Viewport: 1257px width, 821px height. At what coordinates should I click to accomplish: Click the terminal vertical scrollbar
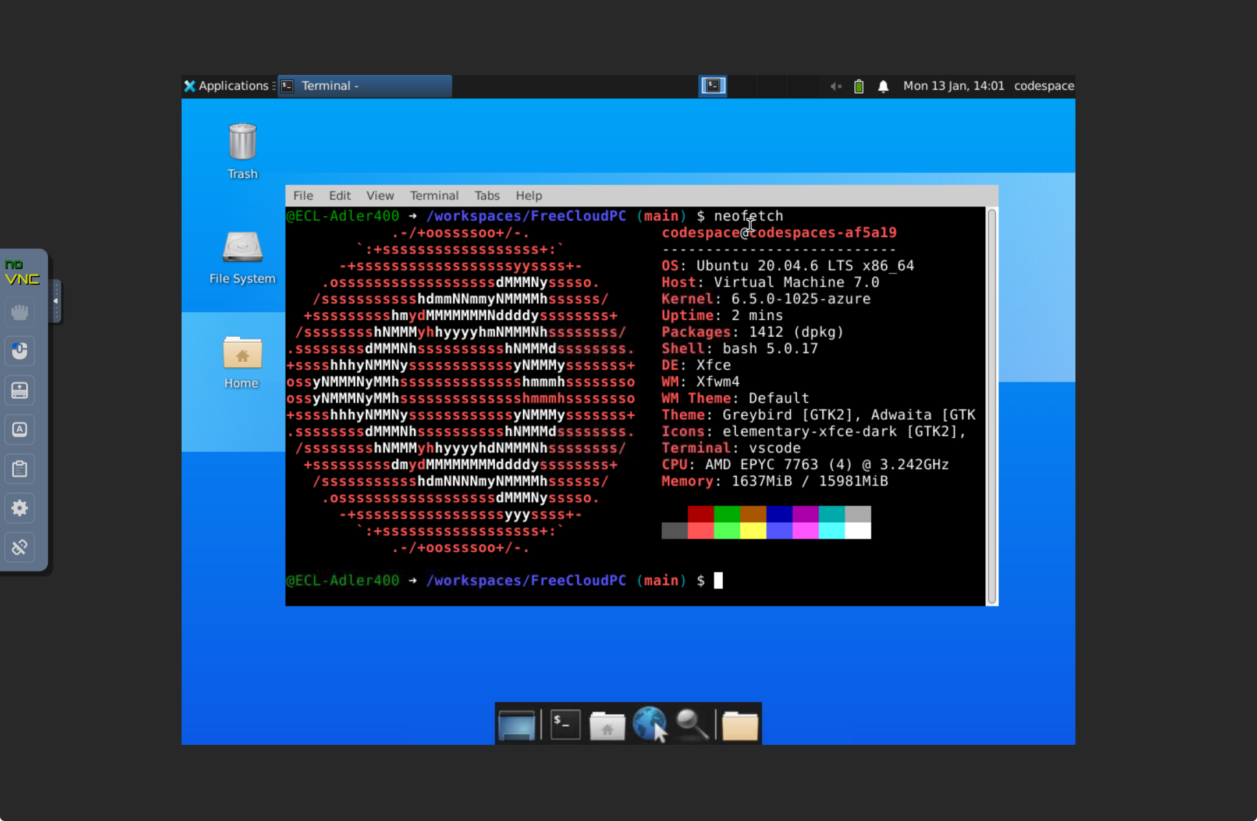click(992, 406)
